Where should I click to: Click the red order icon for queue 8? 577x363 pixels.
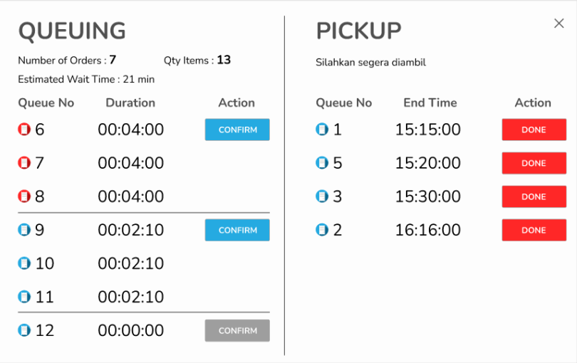(x=24, y=196)
